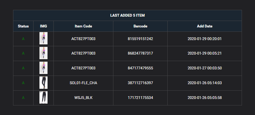The image size is (255, 115).
Task: Select the IMG column header
Action: click(x=43, y=26)
